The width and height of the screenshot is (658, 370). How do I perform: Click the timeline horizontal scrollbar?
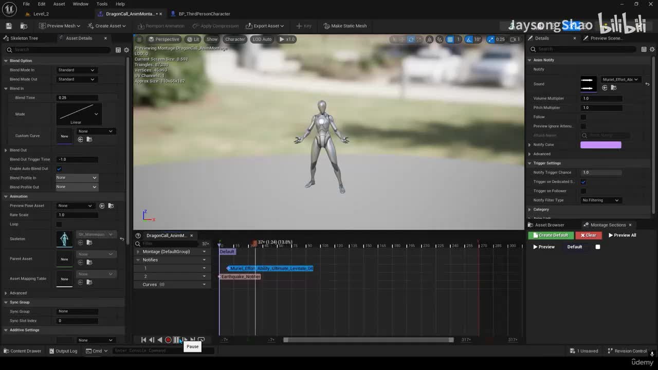368,340
